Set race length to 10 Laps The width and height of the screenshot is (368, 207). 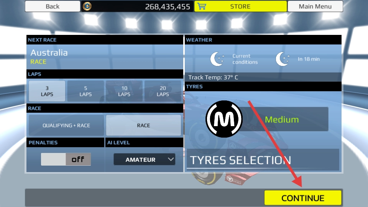(124, 91)
